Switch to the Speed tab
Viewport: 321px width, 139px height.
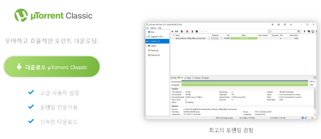[x=205, y=78]
